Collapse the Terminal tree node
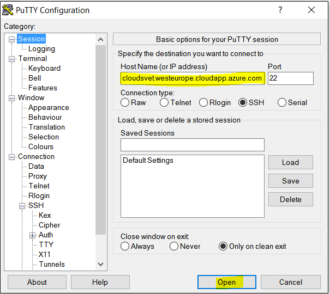Image resolution: width=330 pixels, height=294 pixels. tap(11, 59)
